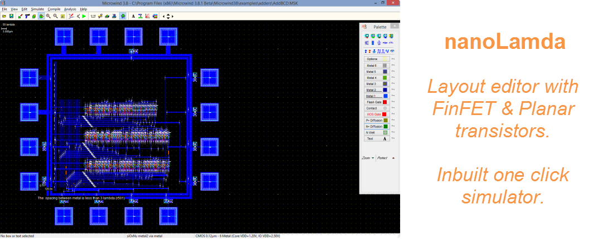Viewport: 613px width, 239px height.
Task: Click the view electrical node icon after the 'A'
Action: pyautogui.click(x=140, y=16)
